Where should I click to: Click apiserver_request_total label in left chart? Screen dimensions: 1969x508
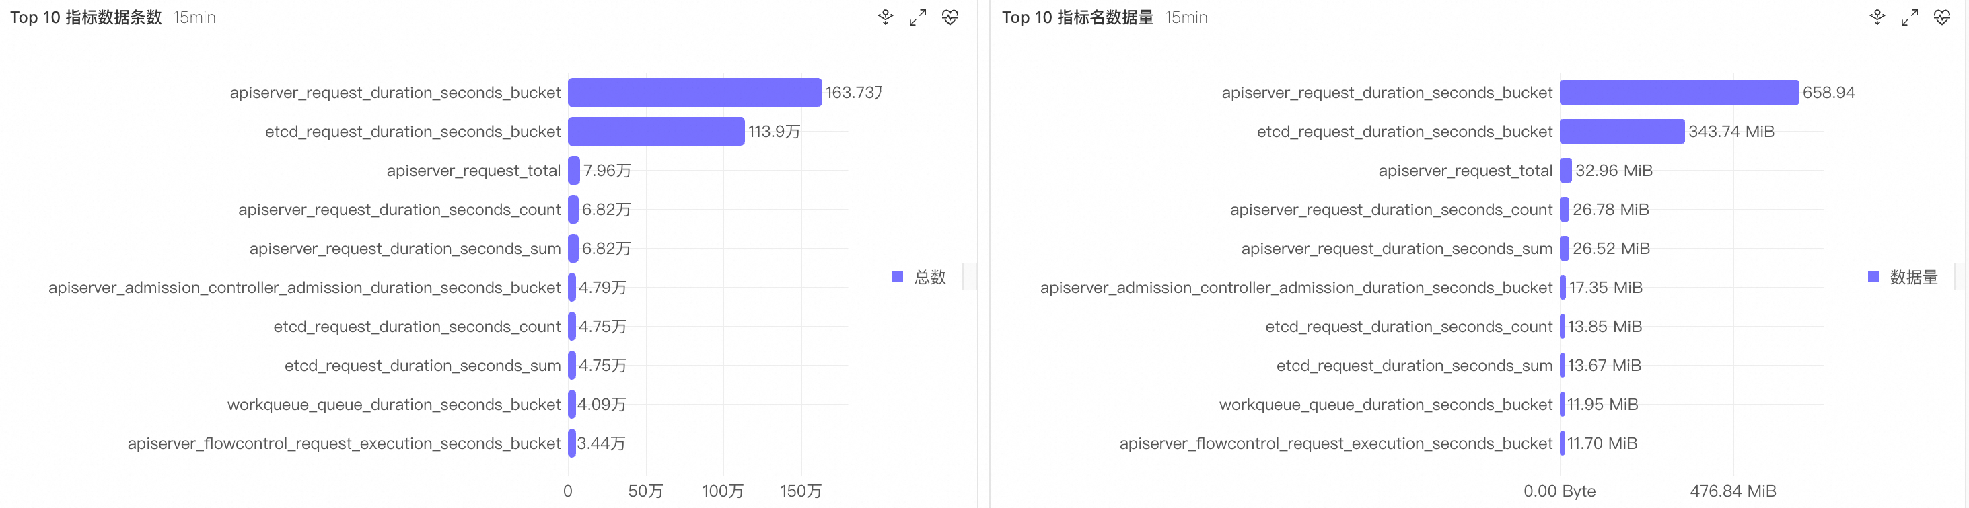[473, 170]
